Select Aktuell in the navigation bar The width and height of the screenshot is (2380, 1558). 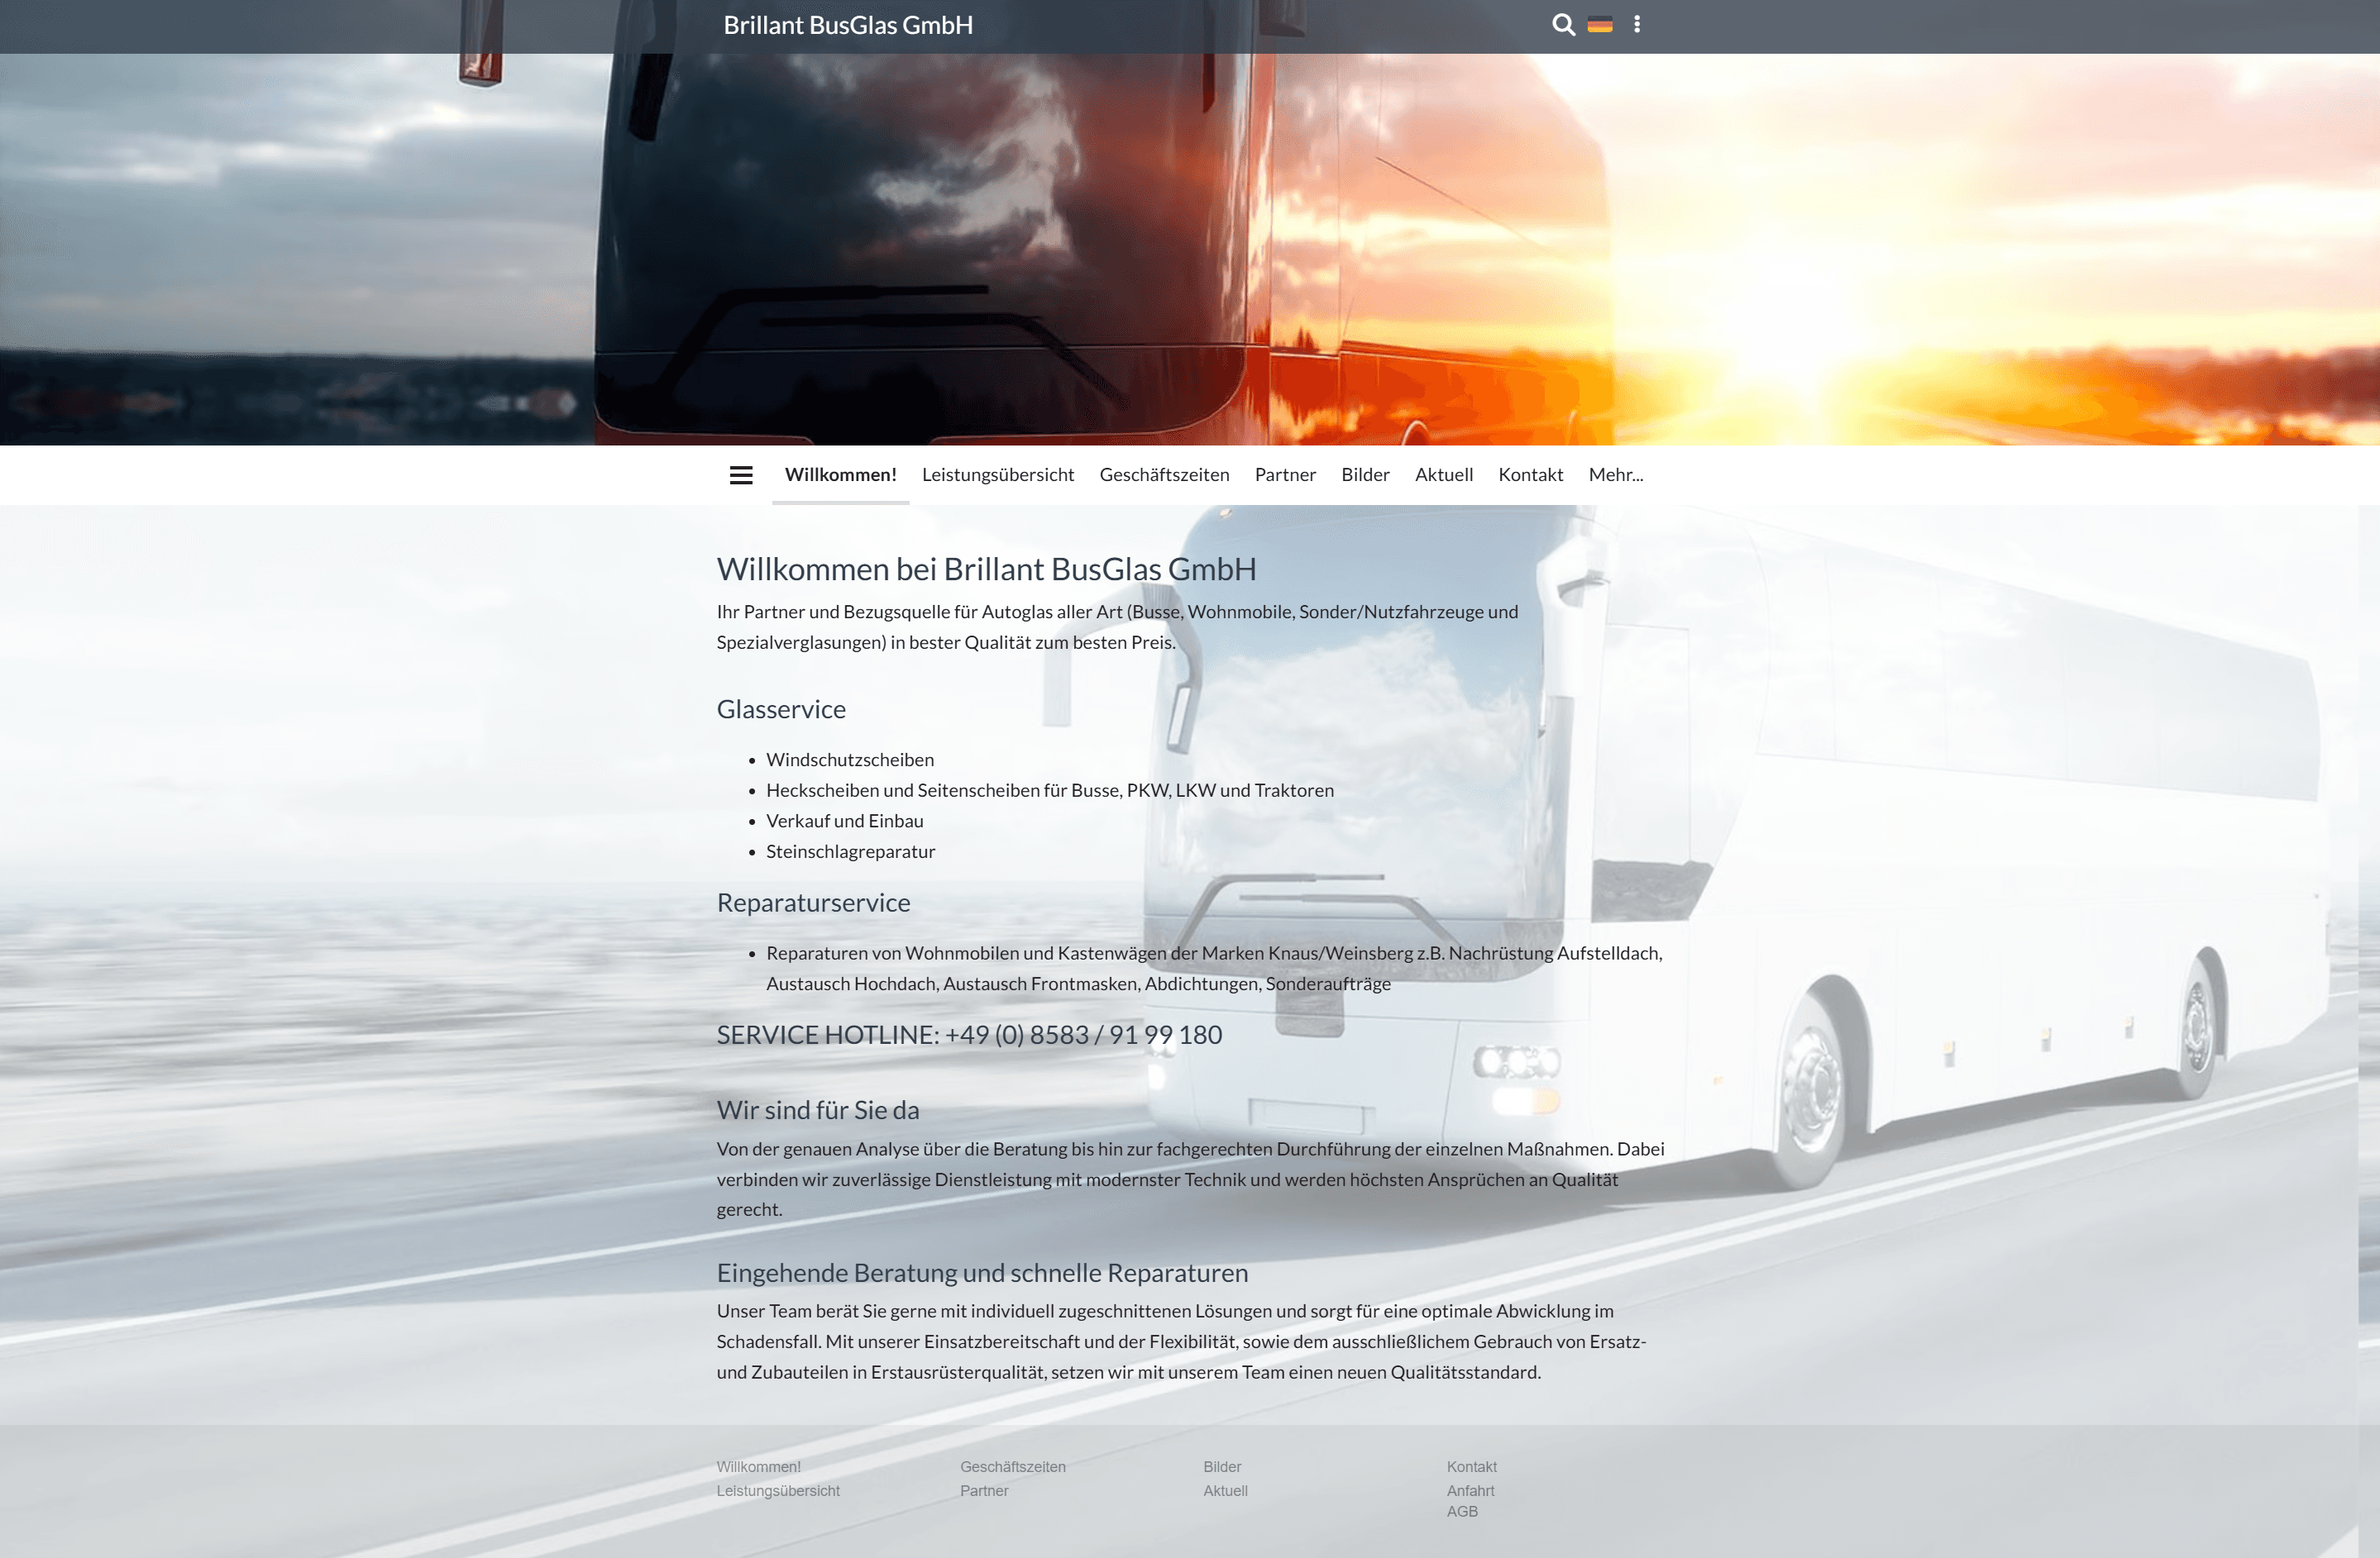pos(1444,474)
